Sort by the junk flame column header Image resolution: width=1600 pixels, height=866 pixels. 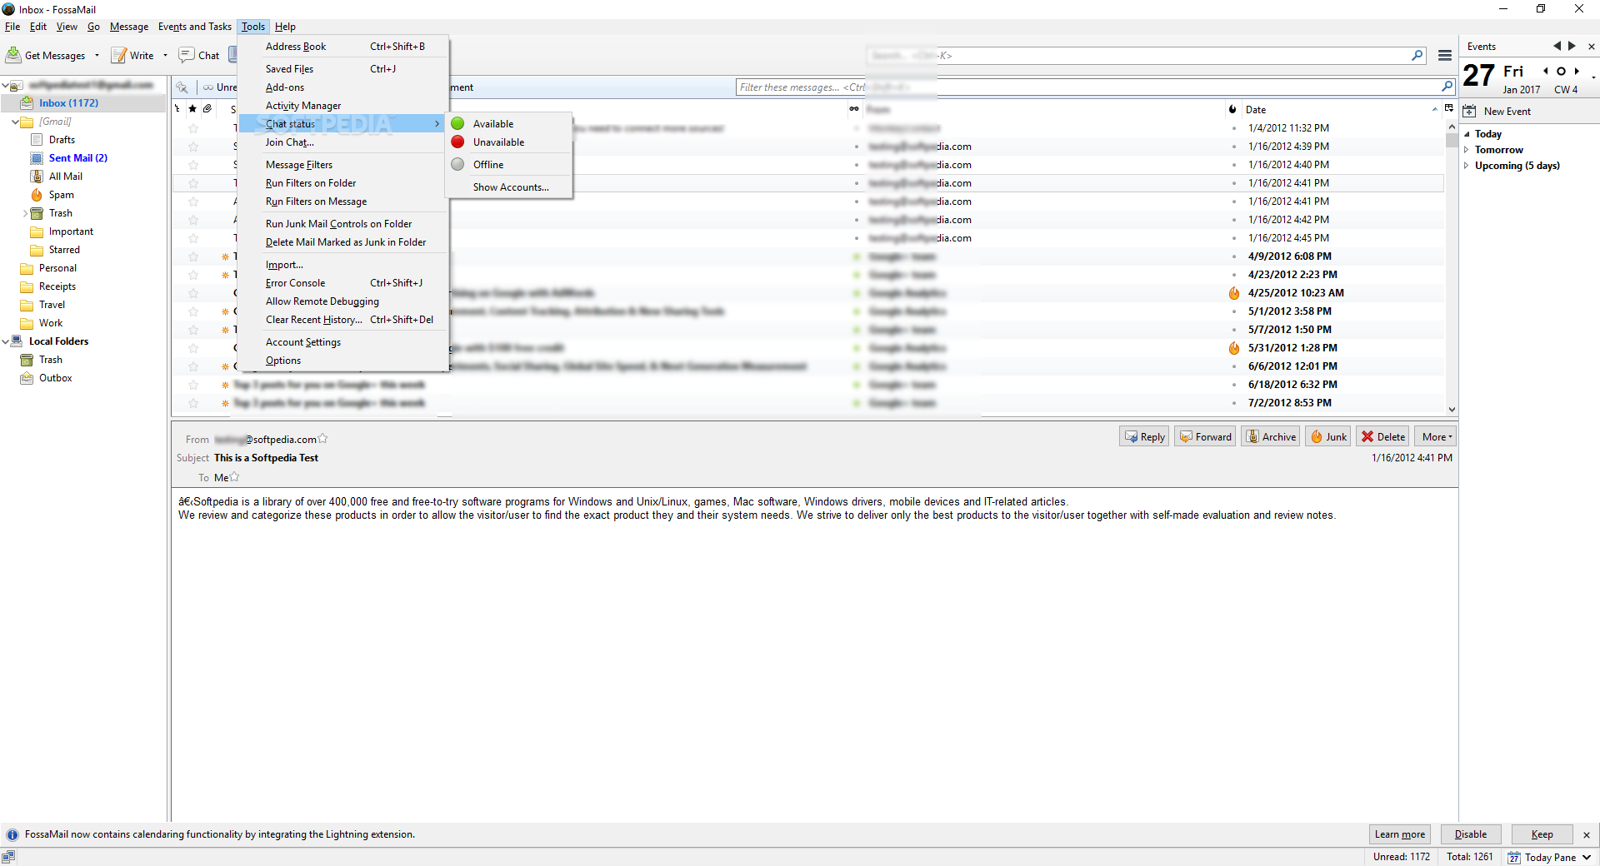pos(1232,109)
